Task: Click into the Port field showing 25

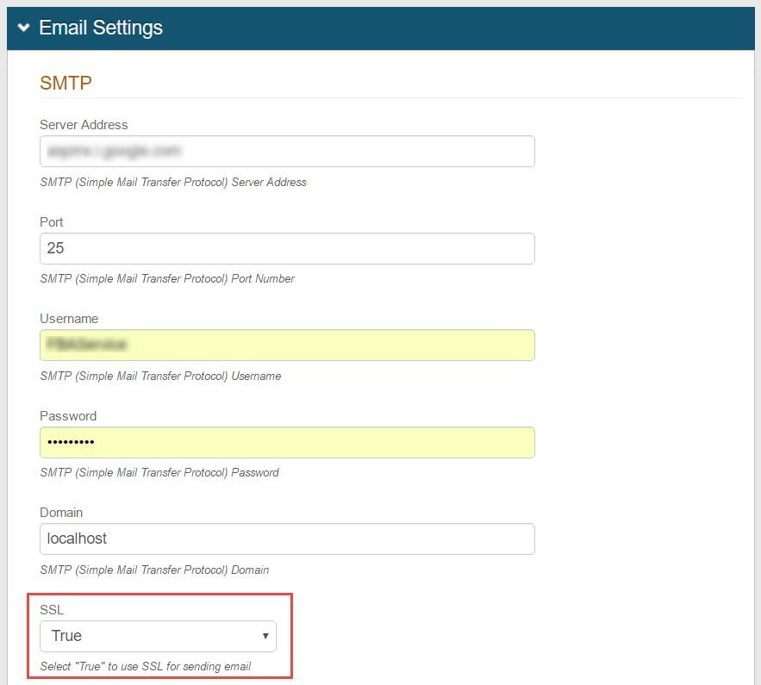Action: (x=287, y=248)
